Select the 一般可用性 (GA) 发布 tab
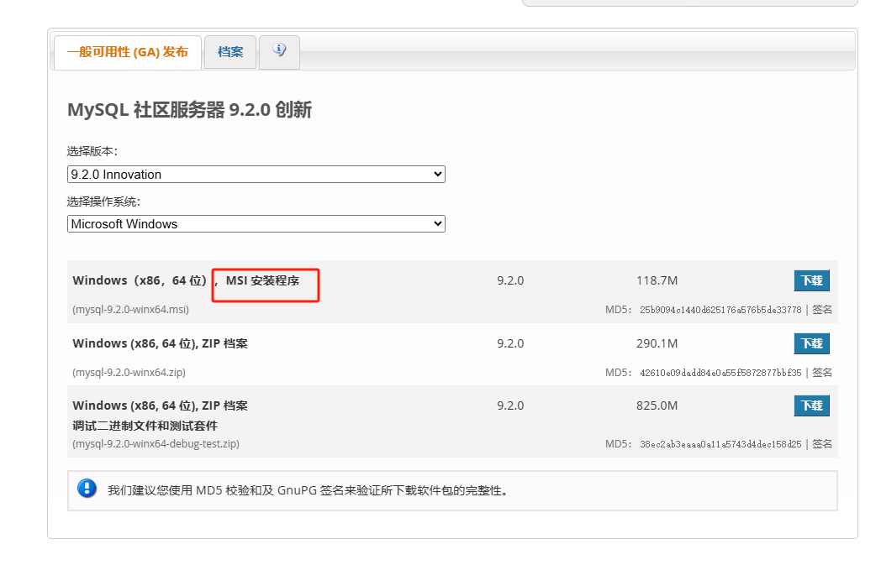 [128, 51]
